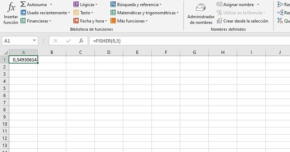This screenshot has width=290, height=152.
Task: Select cell A1 with value 0,54930614
Action: click(x=23, y=59)
